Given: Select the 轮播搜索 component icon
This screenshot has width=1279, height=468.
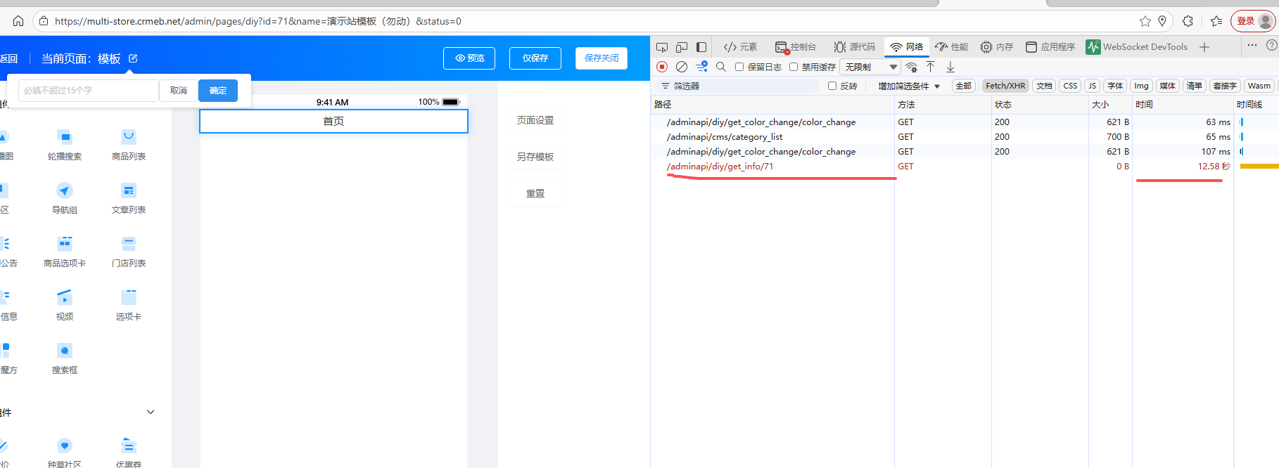Looking at the screenshot, I should (65, 137).
